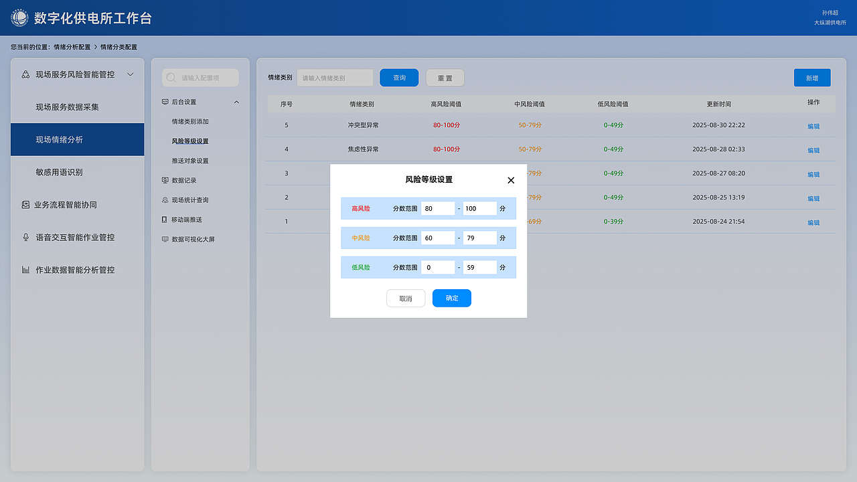
Task: Click the 更新时间 column header
Action: click(x=719, y=104)
